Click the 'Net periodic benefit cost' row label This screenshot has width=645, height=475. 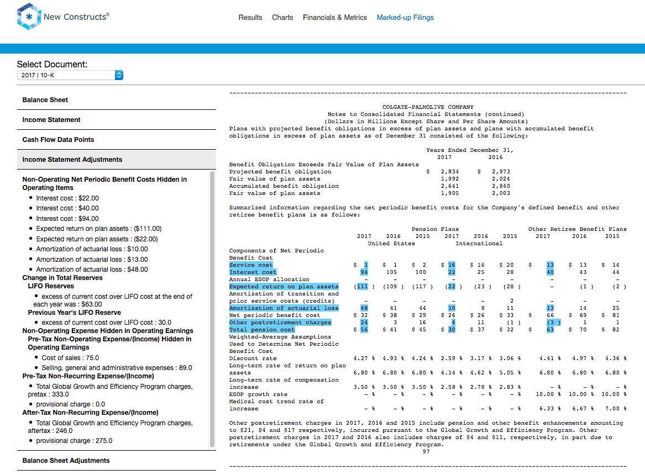click(x=274, y=315)
